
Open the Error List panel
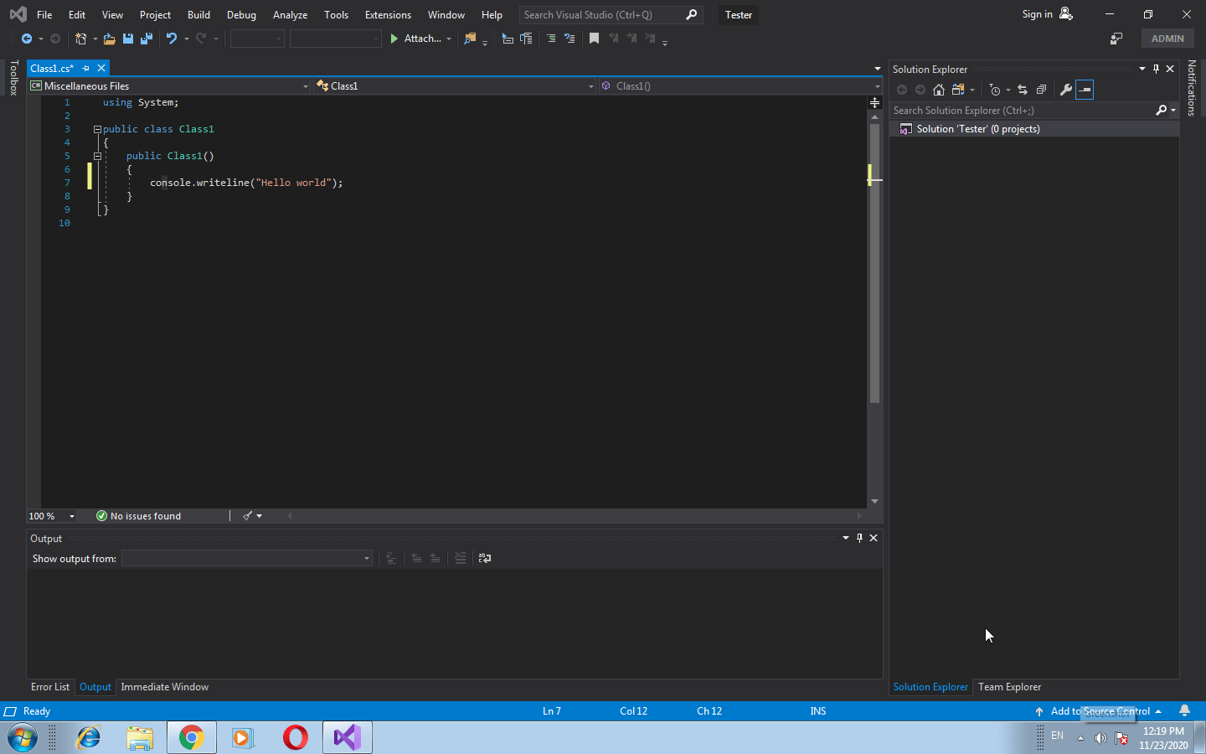50,687
